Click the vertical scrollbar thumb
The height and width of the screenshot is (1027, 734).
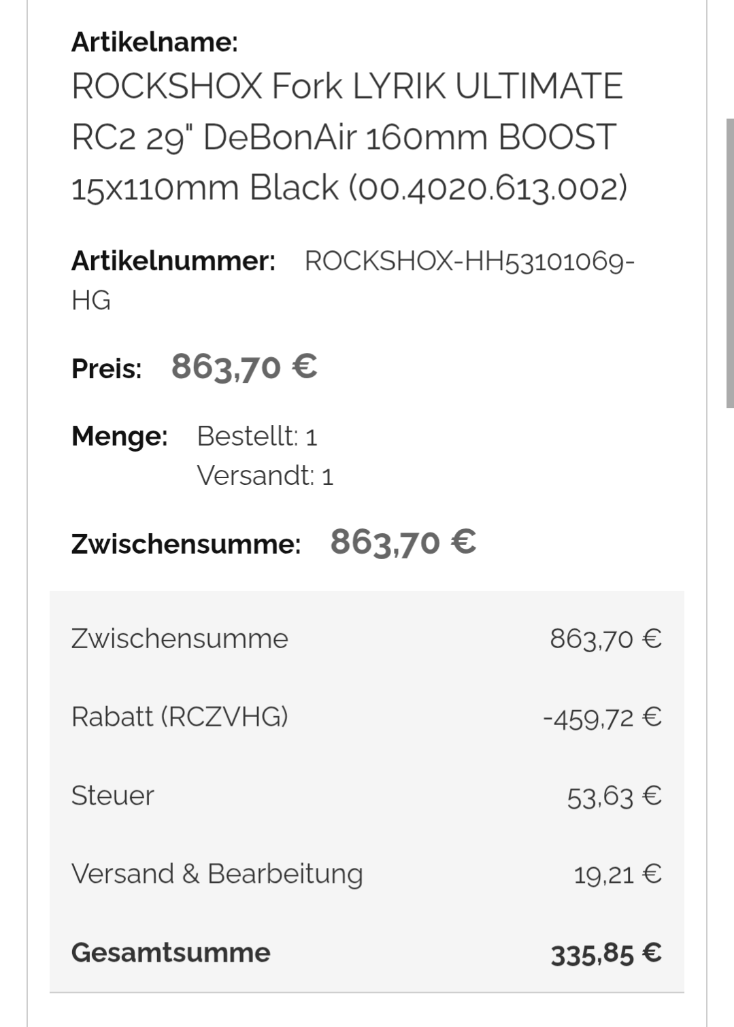(729, 263)
